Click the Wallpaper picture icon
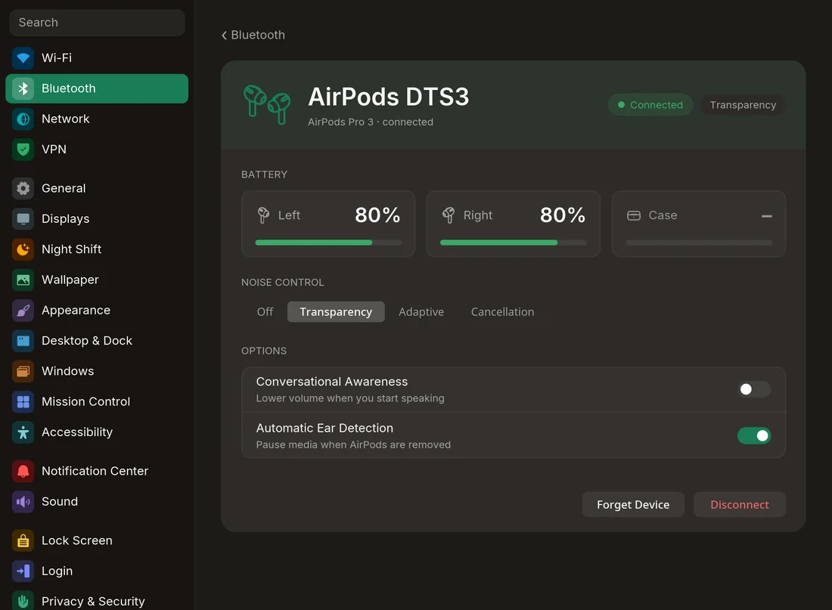 click(23, 280)
